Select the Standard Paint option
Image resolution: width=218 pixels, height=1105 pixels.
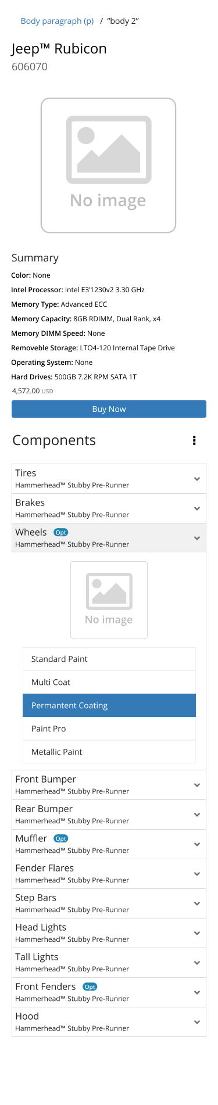[109, 659]
